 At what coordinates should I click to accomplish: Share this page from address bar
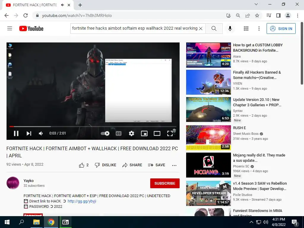point(248,15)
